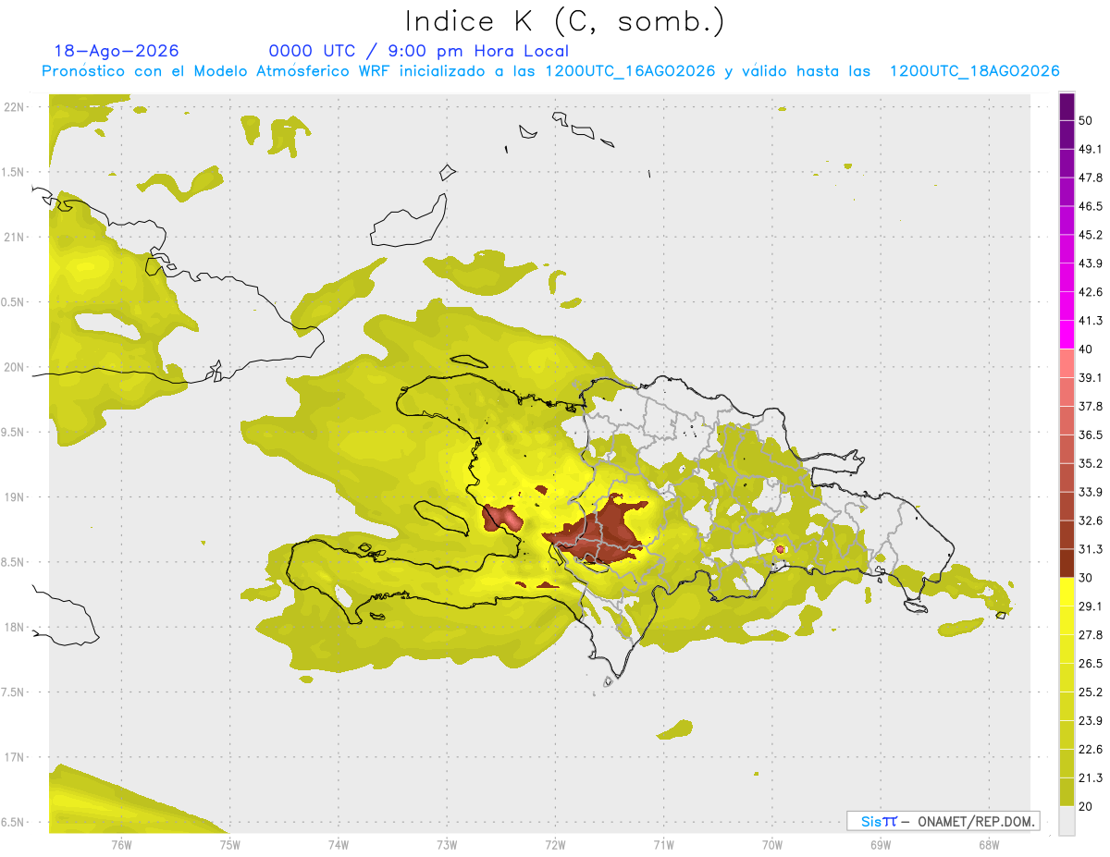Click the longitude axis label '74W'
1110x857 pixels.
(x=338, y=844)
